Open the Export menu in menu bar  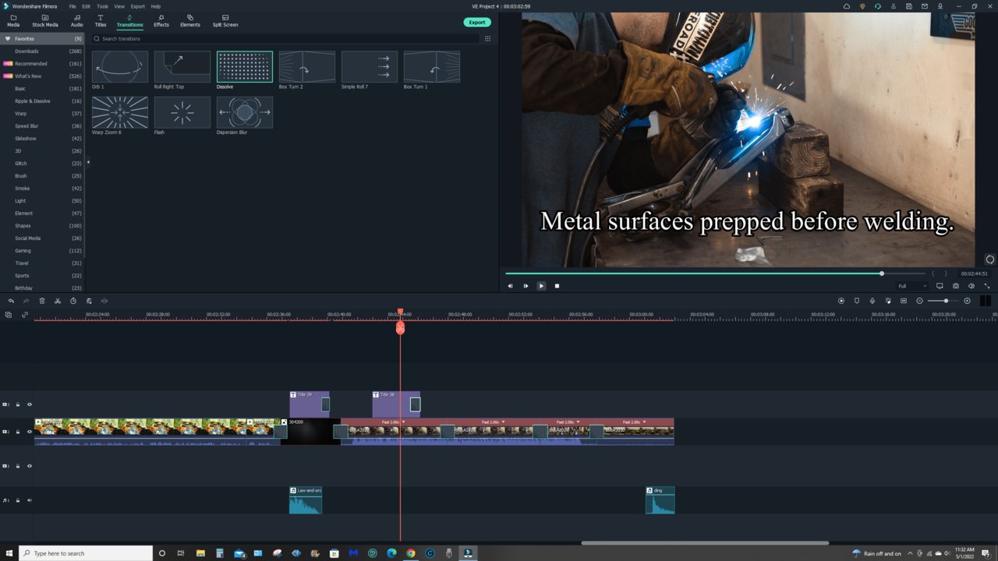tap(137, 6)
